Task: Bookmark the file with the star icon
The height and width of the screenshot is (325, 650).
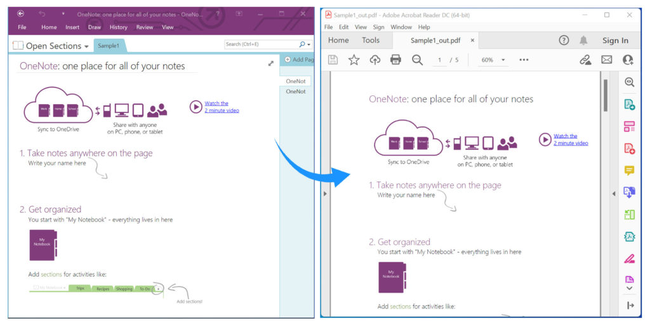Action: pos(354,60)
